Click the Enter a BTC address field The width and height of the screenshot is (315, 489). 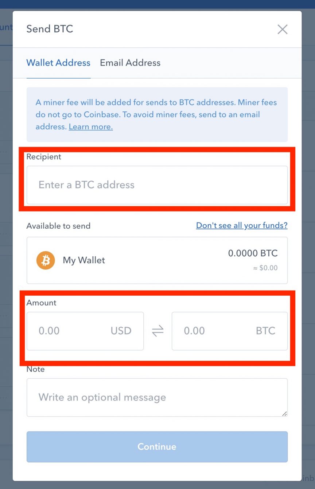(157, 185)
